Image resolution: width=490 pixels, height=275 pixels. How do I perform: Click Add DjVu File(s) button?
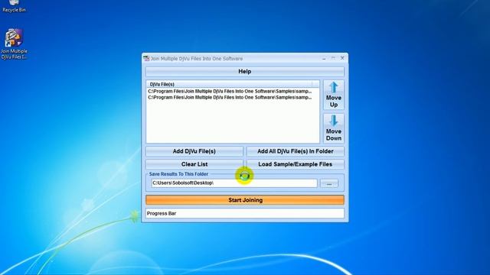(194, 151)
